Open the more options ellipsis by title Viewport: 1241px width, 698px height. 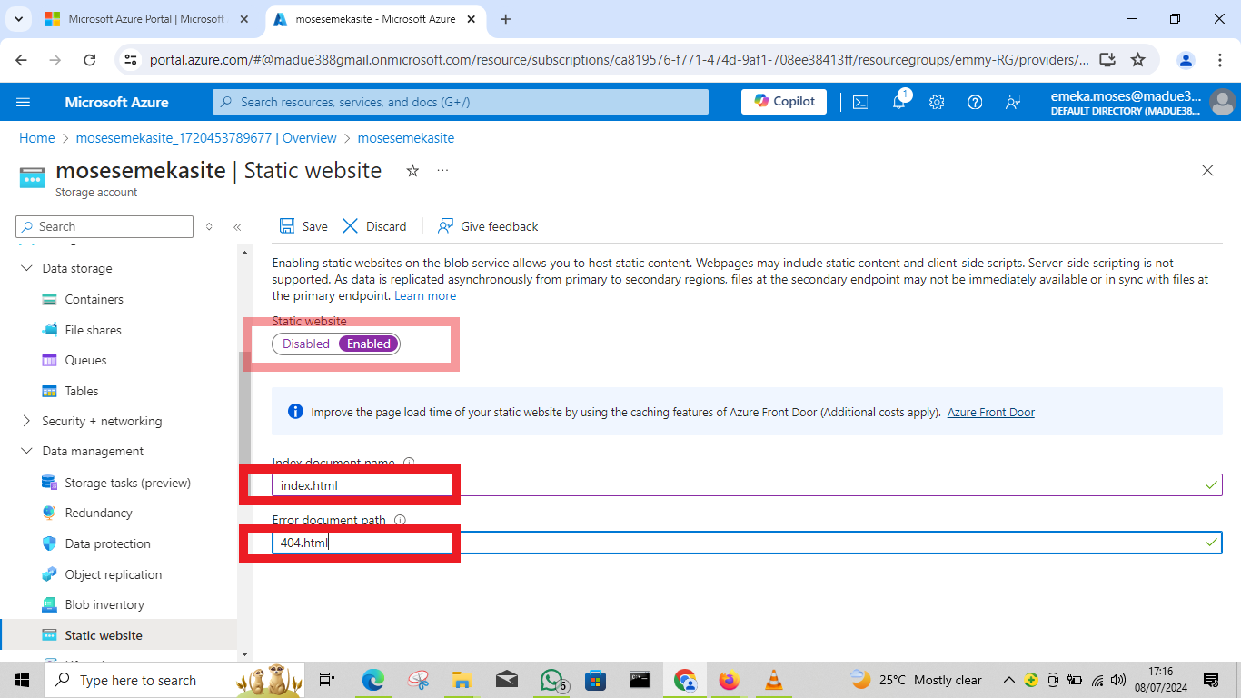442,171
